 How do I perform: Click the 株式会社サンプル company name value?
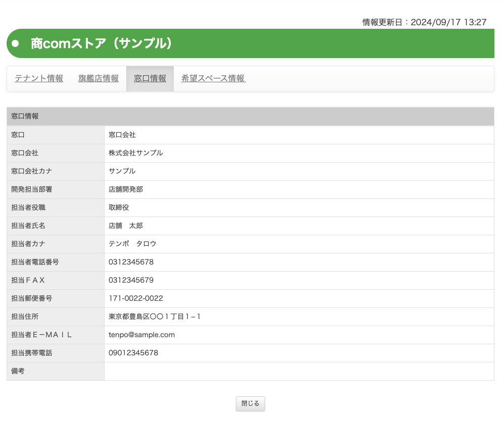click(x=136, y=153)
